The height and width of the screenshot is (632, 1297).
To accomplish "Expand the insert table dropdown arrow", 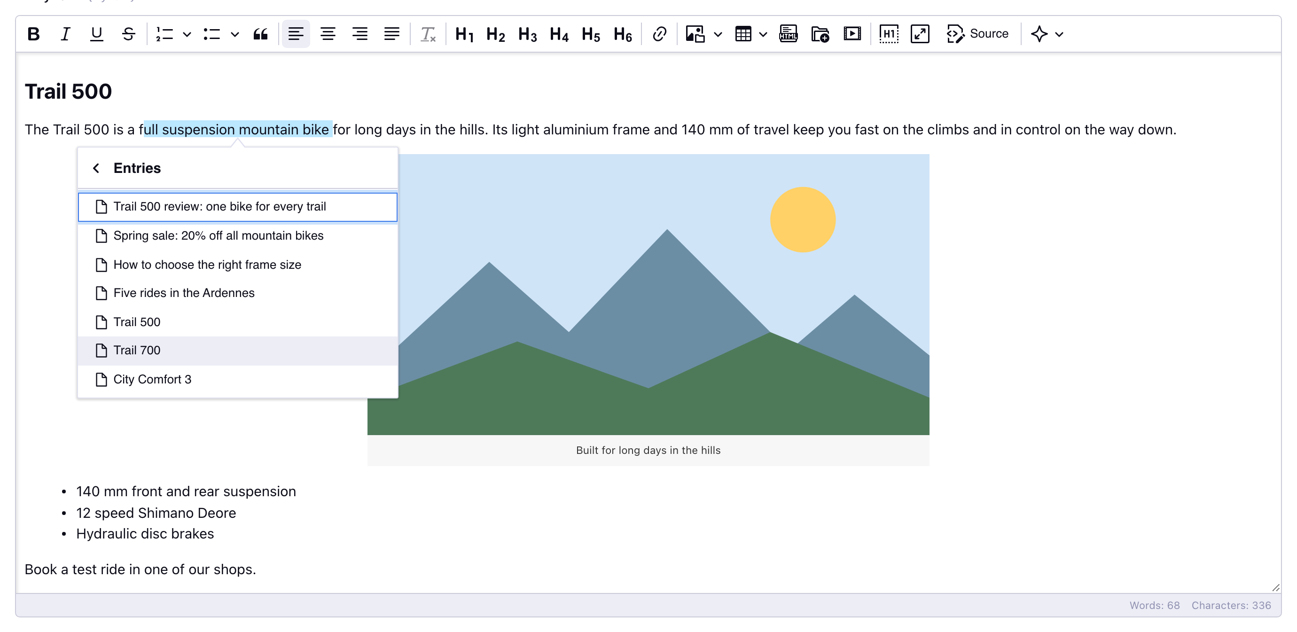I will (763, 34).
